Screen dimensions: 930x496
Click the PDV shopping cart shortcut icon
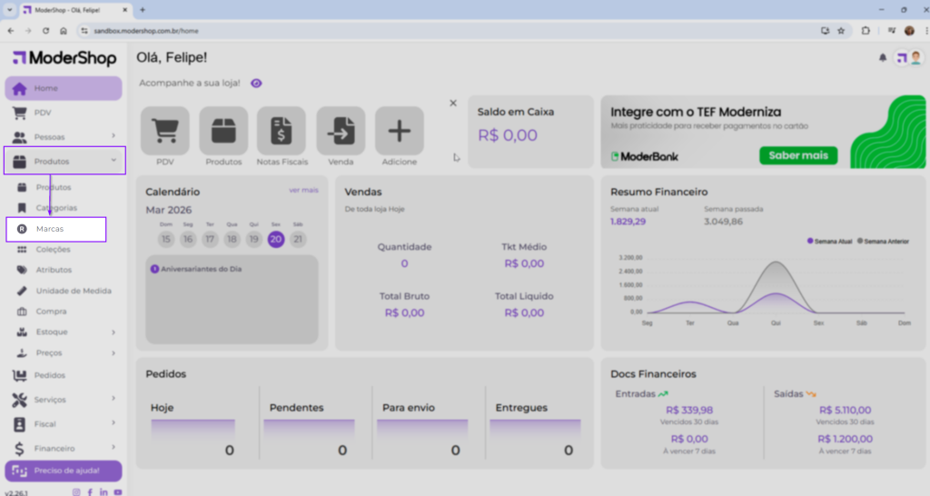point(164,131)
